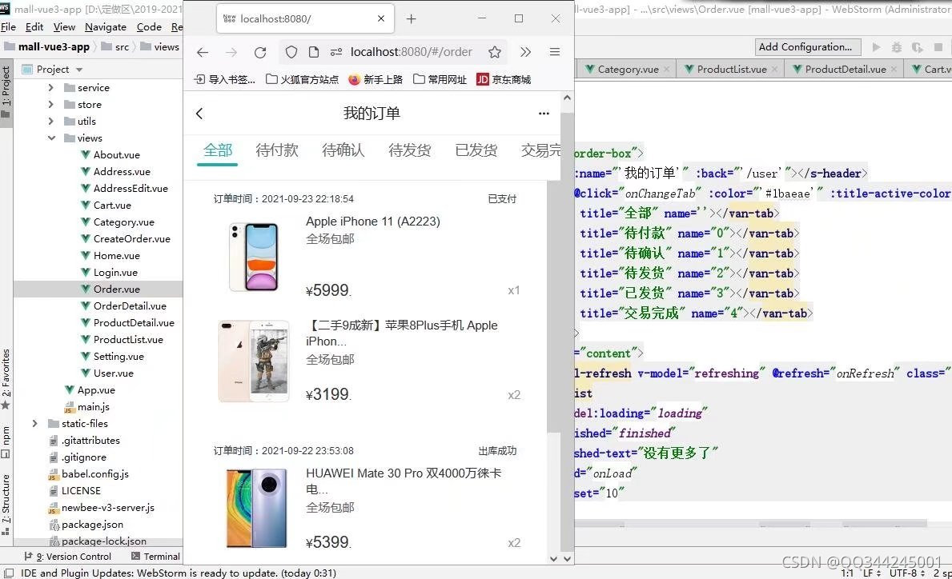952x579 pixels.
Task: Switch to the ProductDetail.vue editor tab
Action: [x=846, y=69]
